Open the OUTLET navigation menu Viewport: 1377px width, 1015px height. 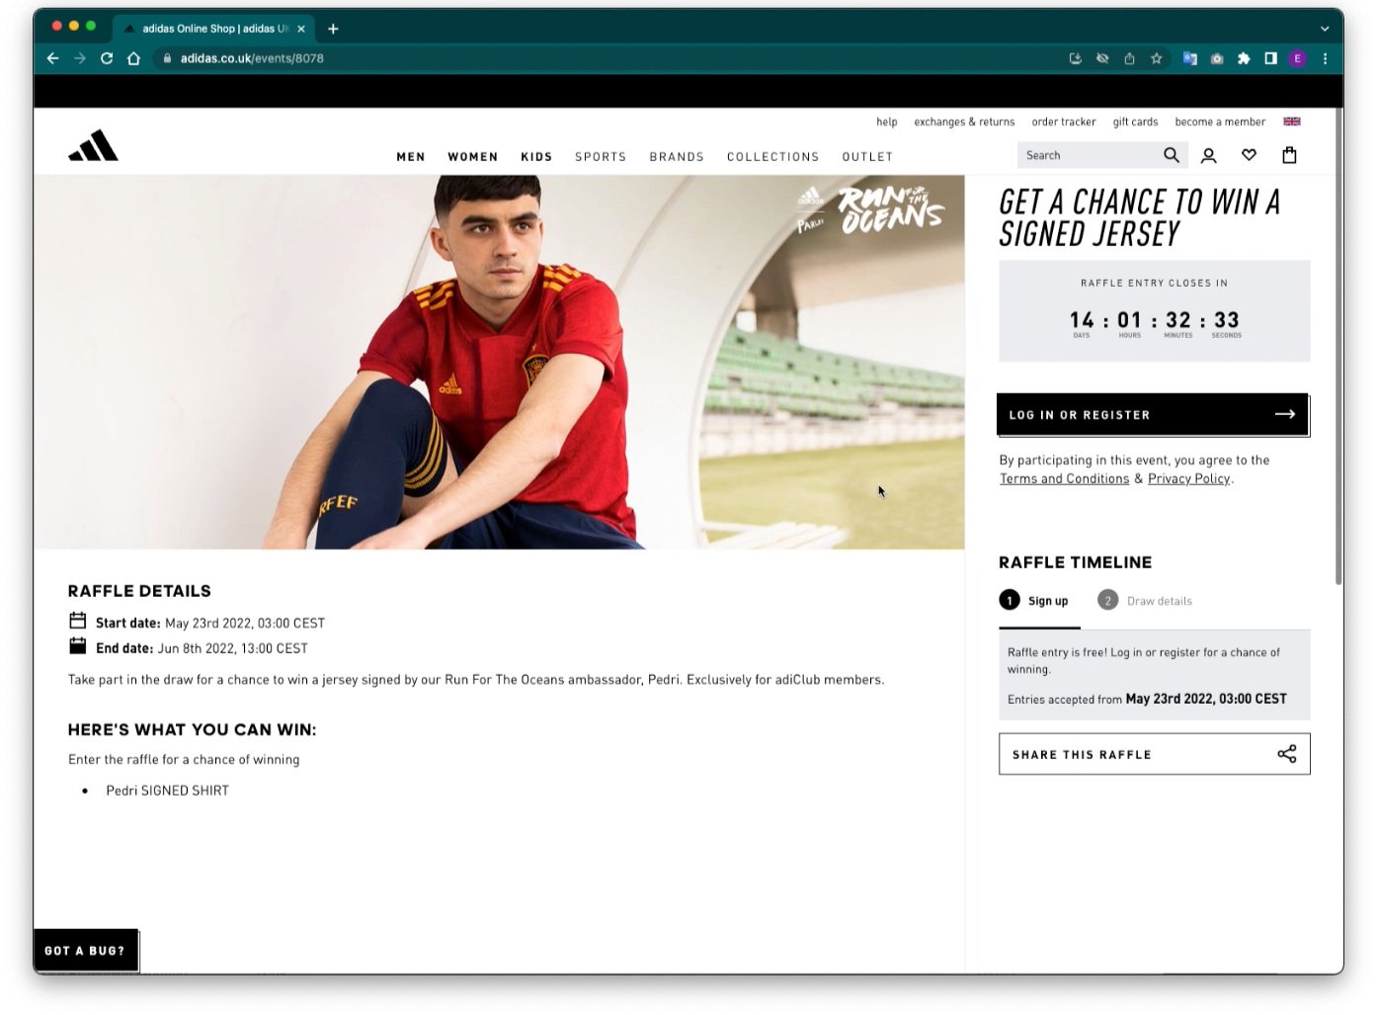point(867,157)
